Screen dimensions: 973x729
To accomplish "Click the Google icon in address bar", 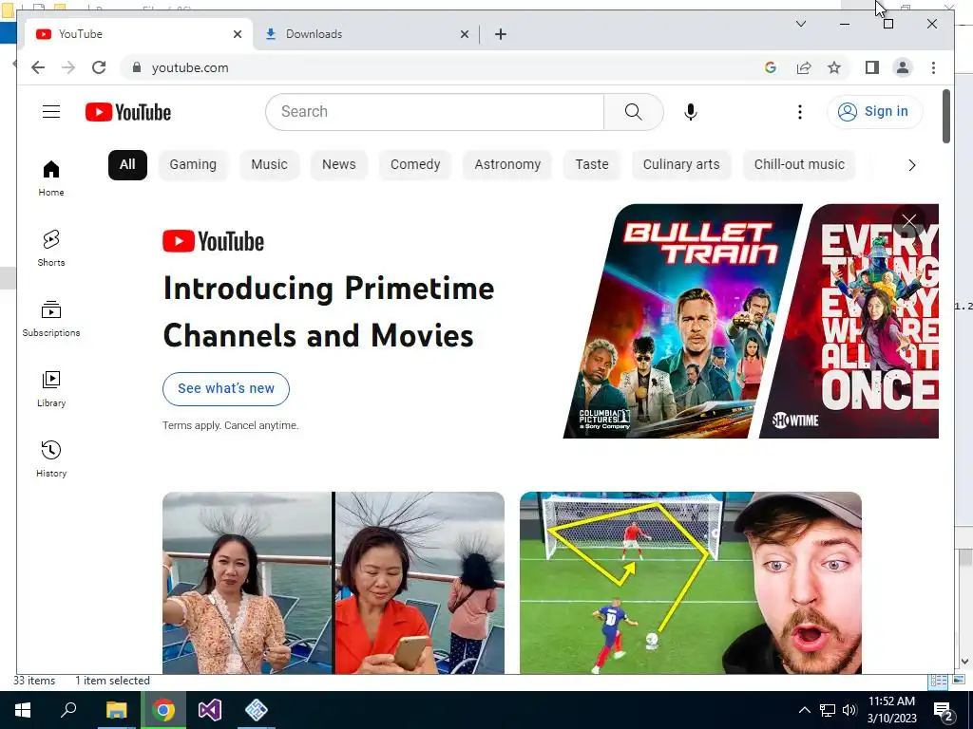I will coord(770,67).
